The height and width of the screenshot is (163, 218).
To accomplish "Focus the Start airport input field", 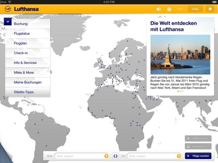I will (82, 156).
